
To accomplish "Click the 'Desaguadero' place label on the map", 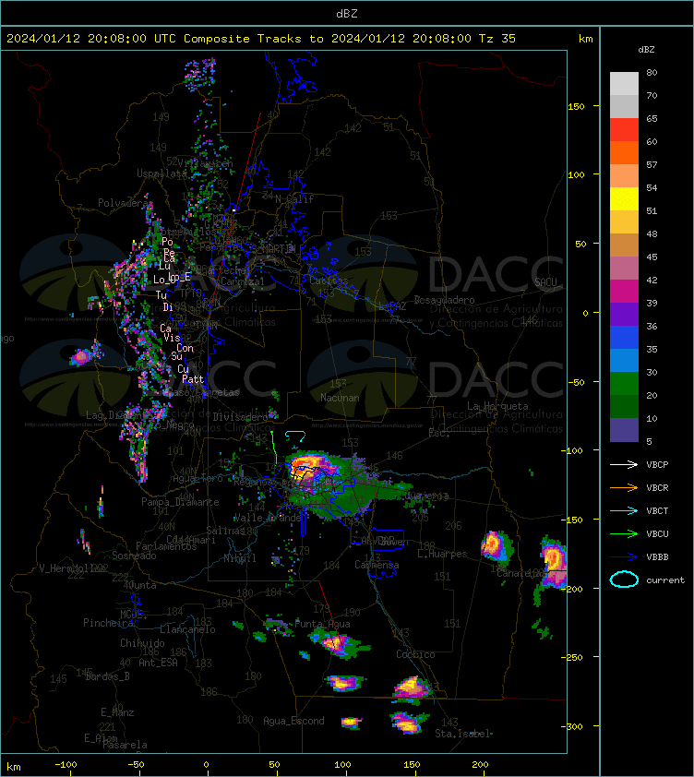I will (x=444, y=300).
